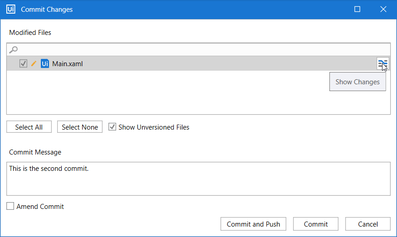Maximize the Commit Changes window
This screenshot has width=397, height=237.
pos(357,9)
